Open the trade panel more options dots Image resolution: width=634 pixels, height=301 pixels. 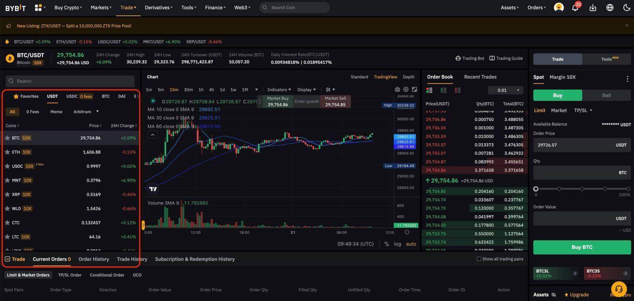(627, 79)
